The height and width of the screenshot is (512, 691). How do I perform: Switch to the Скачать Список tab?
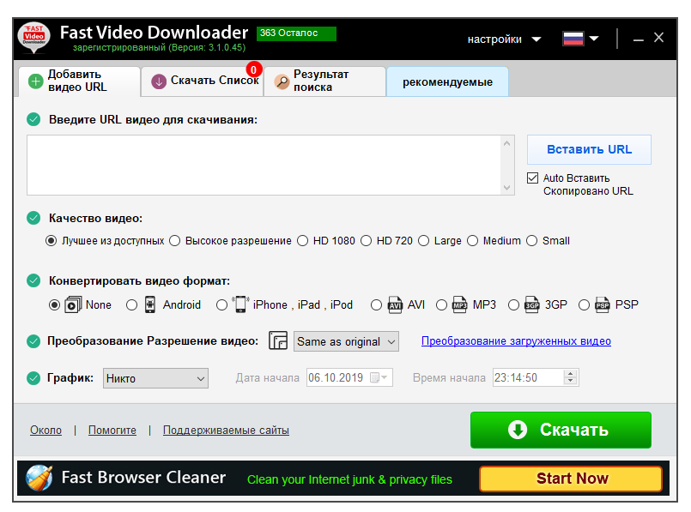[203, 81]
